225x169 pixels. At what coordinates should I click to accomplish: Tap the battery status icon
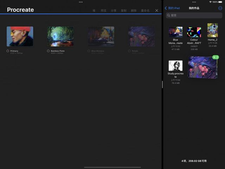click(220, 2)
